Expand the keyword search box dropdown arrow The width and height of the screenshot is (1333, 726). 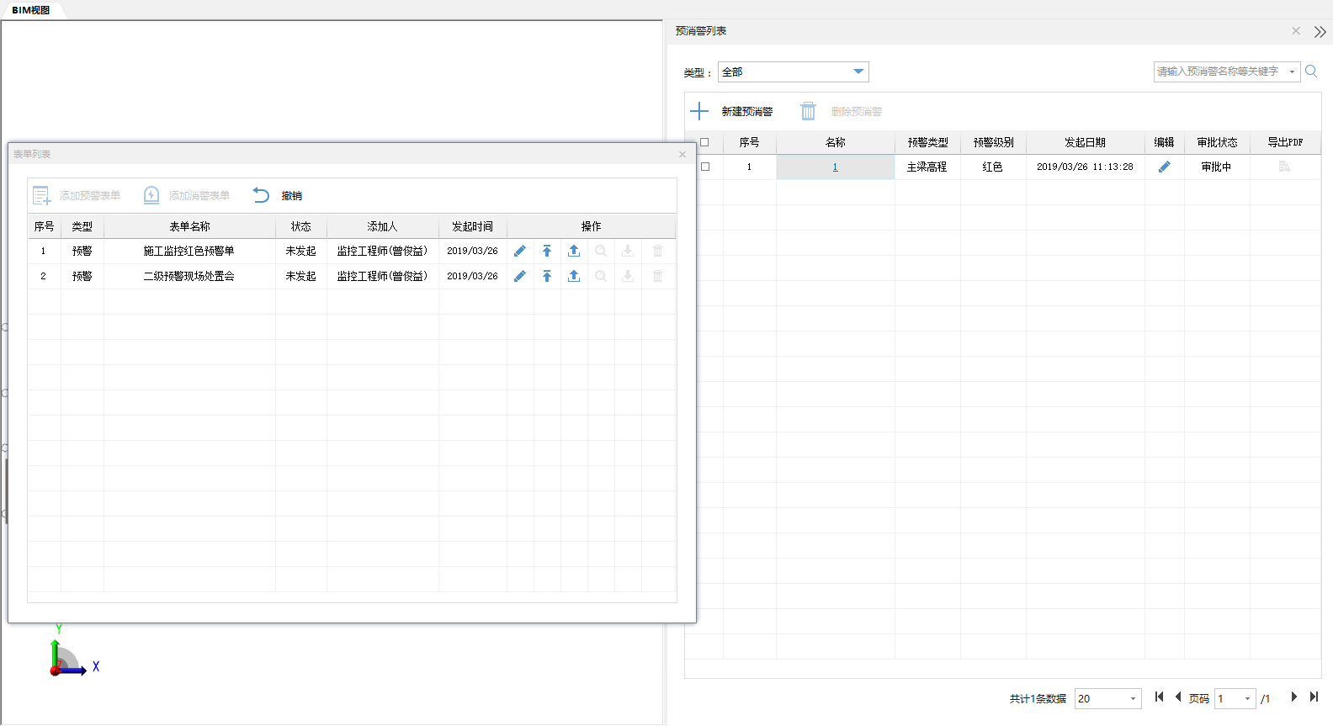[x=1292, y=72]
